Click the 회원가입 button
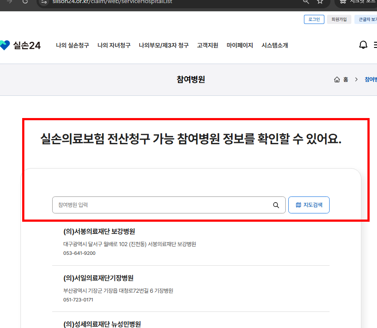 pyautogui.click(x=339, y=19)
